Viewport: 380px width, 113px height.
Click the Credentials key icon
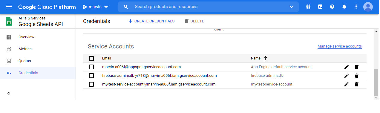pyautogui.click(x=9, y=73)
